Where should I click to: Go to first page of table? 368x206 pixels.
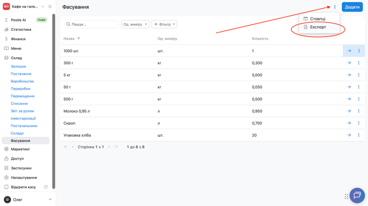click(65, 147)
